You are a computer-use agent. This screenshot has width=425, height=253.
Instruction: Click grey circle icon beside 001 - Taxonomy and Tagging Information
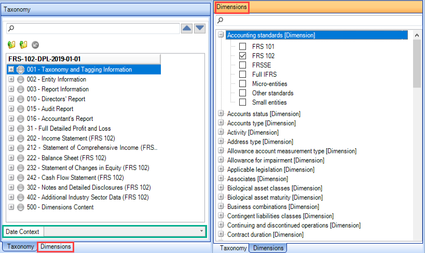pos(21,69)
